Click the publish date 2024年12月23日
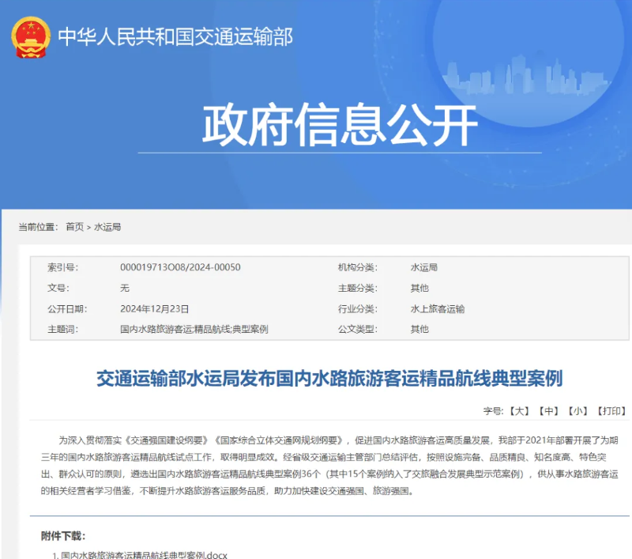 (154, 308)
